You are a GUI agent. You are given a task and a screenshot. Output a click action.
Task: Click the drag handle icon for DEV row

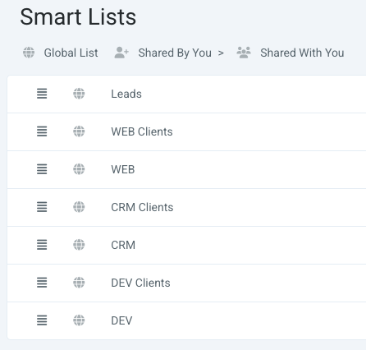tap(42, 320)
